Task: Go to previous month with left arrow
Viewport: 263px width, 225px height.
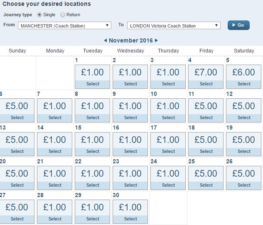Action: (x=106, y=40)
